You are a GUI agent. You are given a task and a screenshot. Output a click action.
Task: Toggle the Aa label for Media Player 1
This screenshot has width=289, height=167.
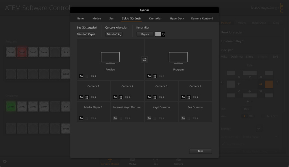point(81,118)
